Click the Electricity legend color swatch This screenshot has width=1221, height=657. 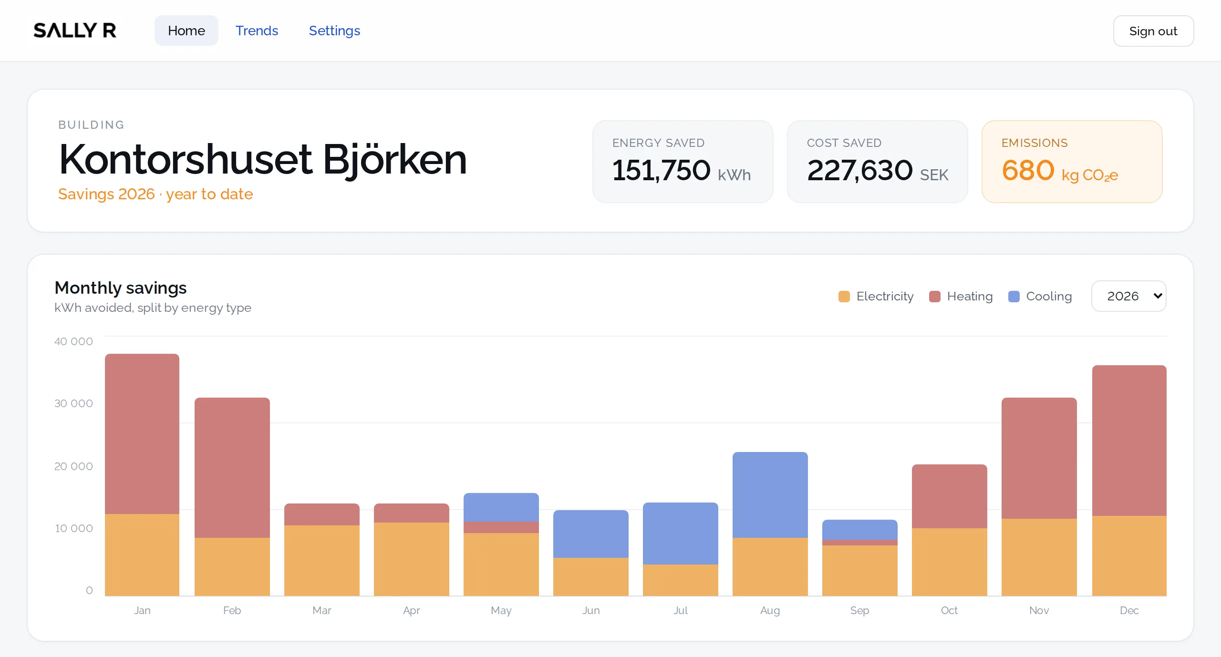844,297
